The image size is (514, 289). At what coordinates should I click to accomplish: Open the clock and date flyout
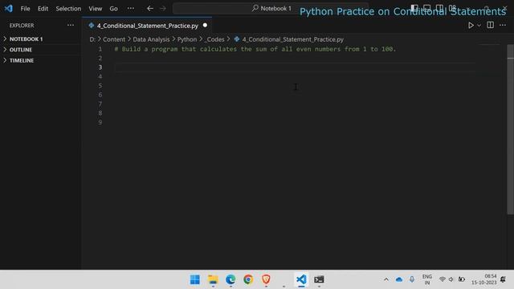[483, 279]
